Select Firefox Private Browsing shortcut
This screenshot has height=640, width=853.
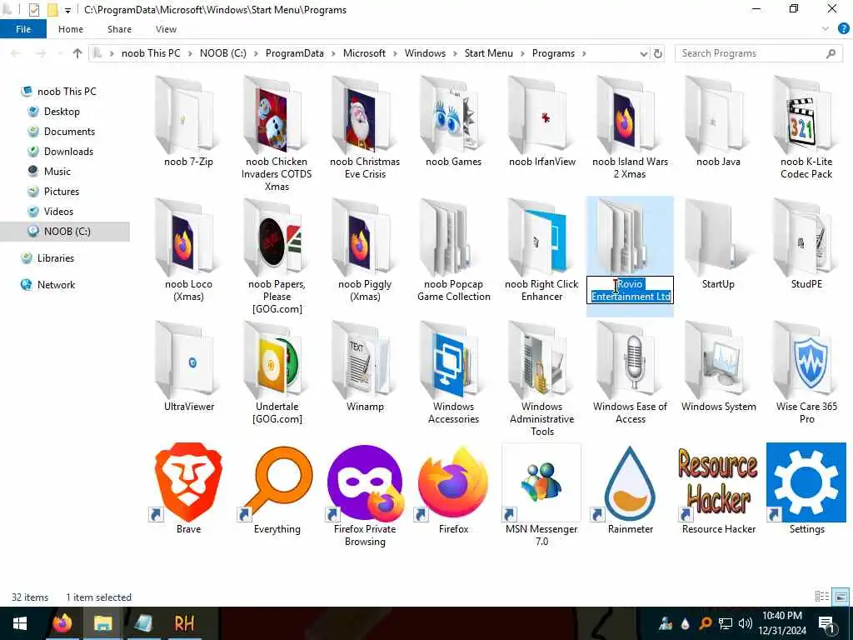365,495
